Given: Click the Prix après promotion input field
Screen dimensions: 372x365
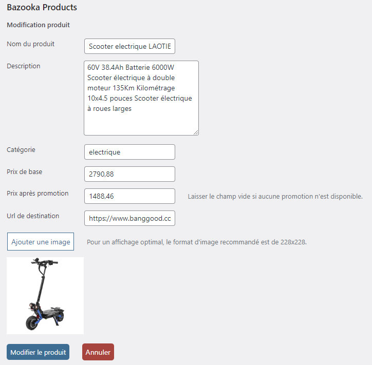Looking at the screenshot, I should pos(129,196).
